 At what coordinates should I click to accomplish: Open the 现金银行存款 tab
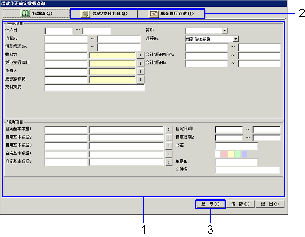(171, 14)
